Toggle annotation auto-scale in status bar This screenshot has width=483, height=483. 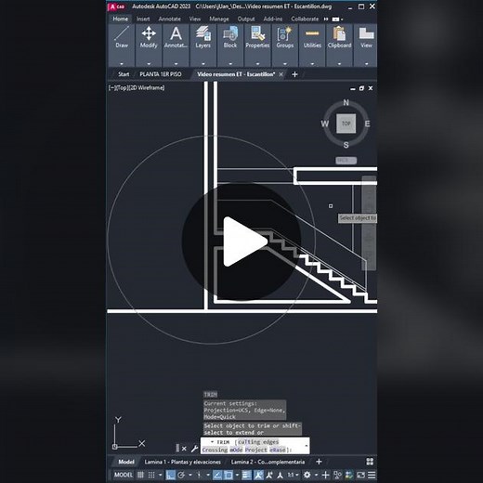pos(269,475)
